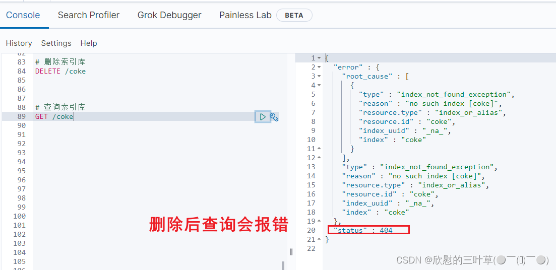Click the GET /coke request line

[x=54, y=116]
